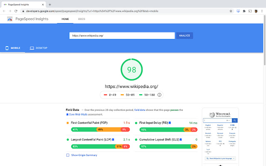Open the Chrome profile avatar
266x166 pixels.
(x=256, y=11)
